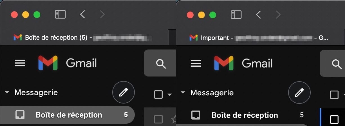
Task: Click the search magnifier icon in left window
Action: click(161, 64)
